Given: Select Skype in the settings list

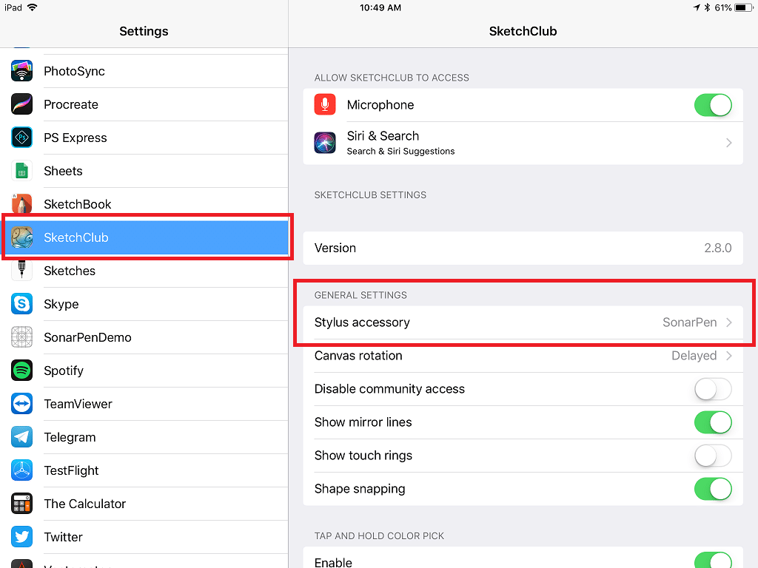Looking at the screenshot, I should (61, 304).
